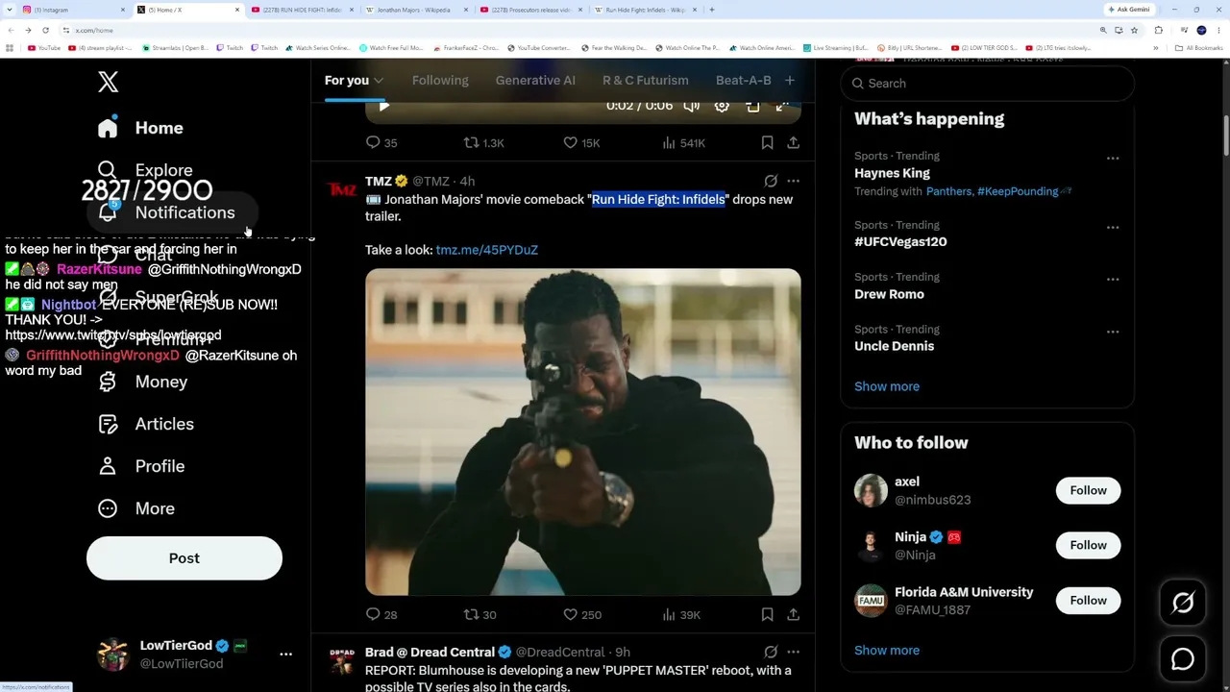Open Explore in the sidebar
Viewport: 1230px width, 692px height.
(145, 170)
